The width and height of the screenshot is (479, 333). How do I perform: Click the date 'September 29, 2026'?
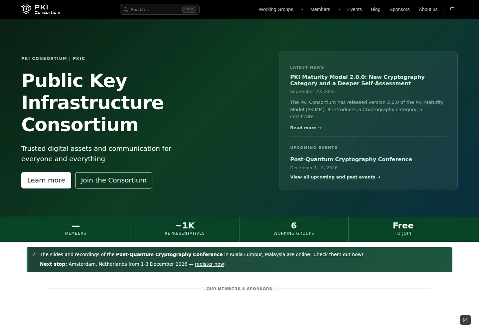click(312, 92)
